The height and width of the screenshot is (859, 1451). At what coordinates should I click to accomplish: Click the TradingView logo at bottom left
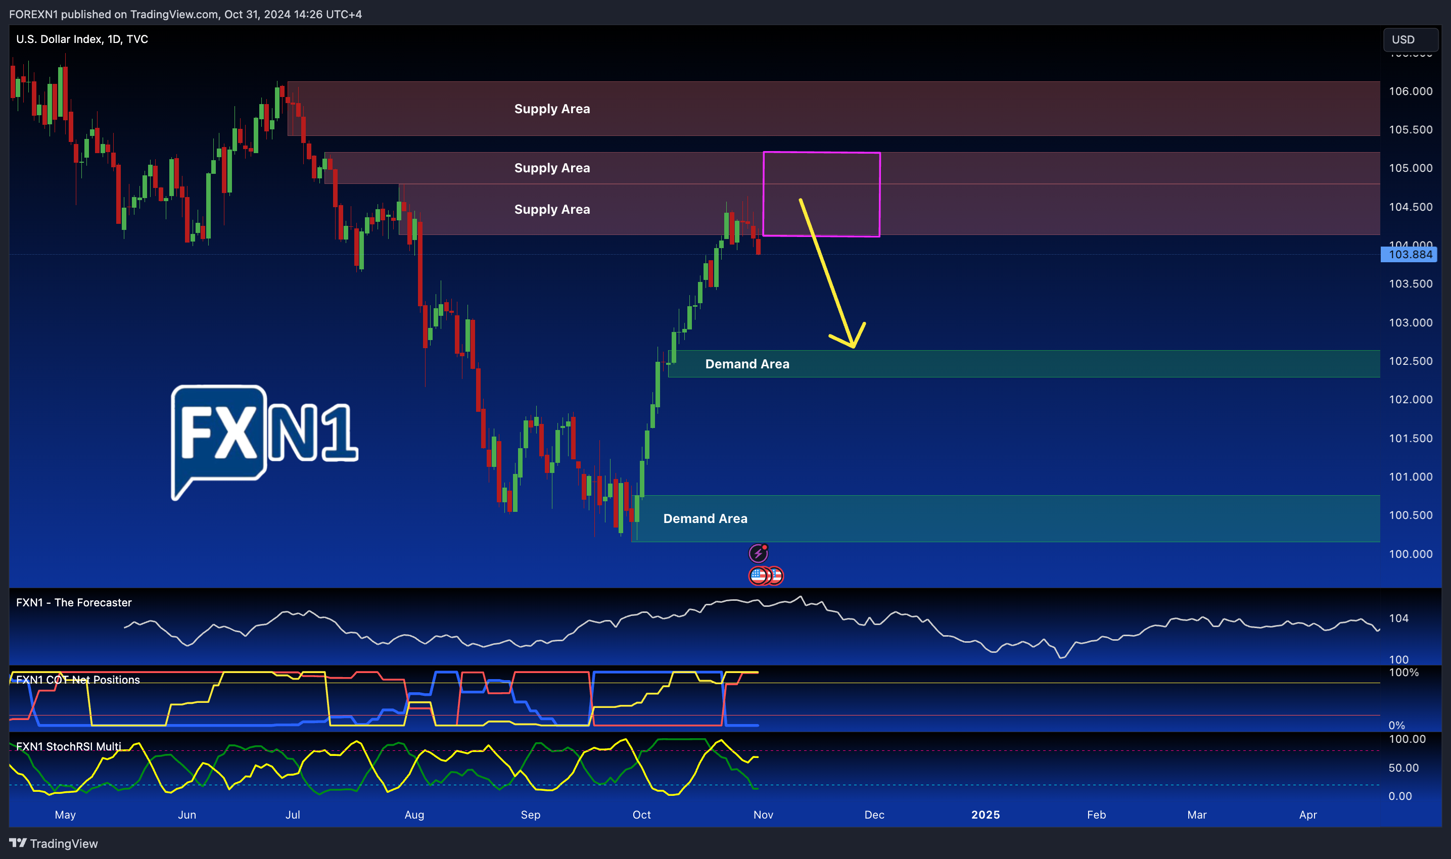pyautogui.click(x=53, y=843)
